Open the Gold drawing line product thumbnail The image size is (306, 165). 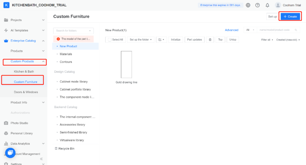pyautogui.click(x=126, y=65)
